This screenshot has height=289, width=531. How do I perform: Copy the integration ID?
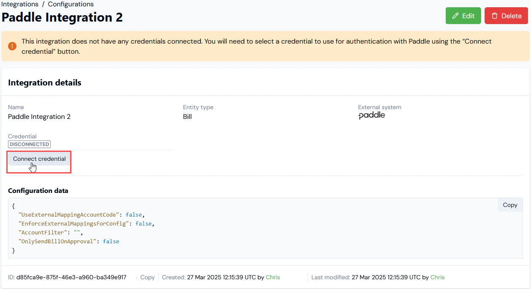click(x=147, y=278)
